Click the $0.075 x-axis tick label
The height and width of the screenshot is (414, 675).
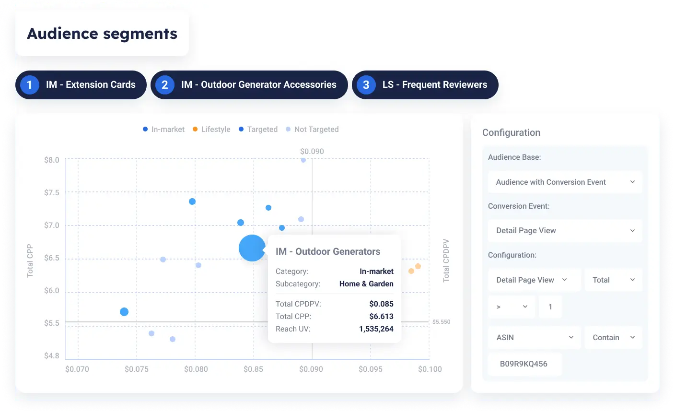(137, 369)
